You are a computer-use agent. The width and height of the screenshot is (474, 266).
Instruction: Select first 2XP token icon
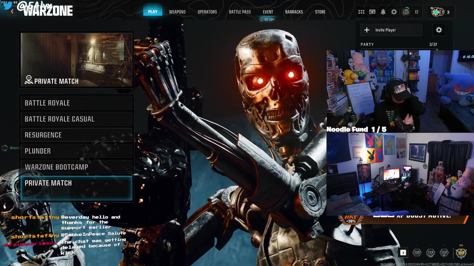[417, 253]
